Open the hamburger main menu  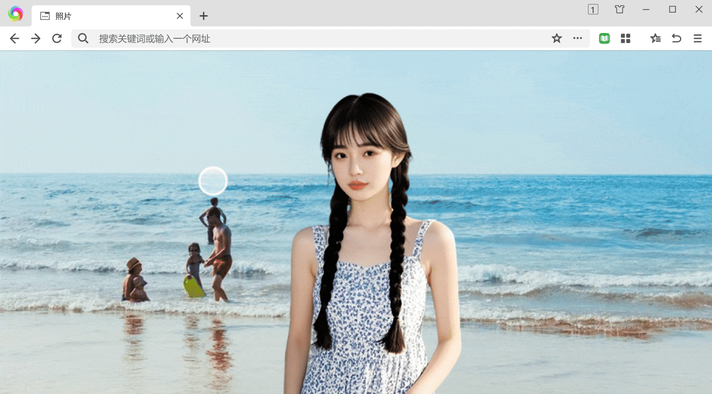[x=697, y=38]
